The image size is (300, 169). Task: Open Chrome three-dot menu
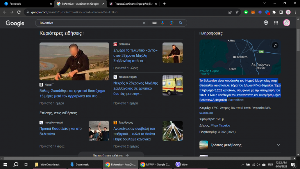[x=295, y=12]
